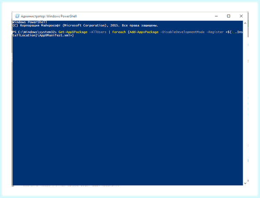
Task: Click the scrollbar down arrow
Action: click(x=245, y=183)
